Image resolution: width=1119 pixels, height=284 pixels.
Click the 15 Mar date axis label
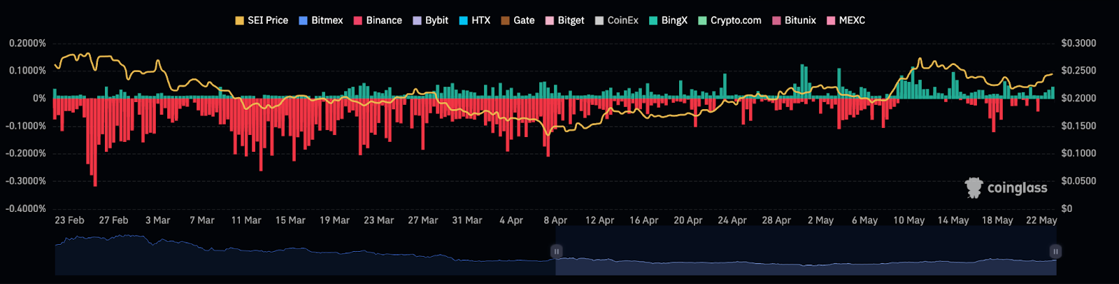(290, 220)
